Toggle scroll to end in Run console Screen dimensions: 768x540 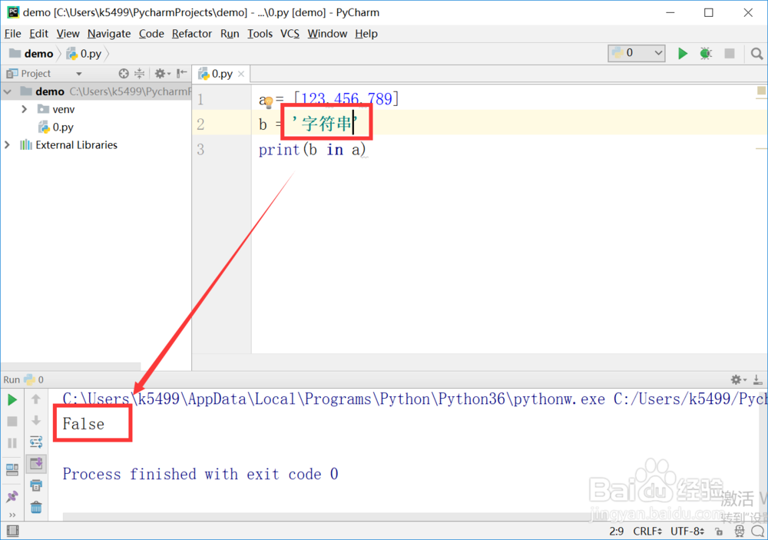click(x=36, y=463)
